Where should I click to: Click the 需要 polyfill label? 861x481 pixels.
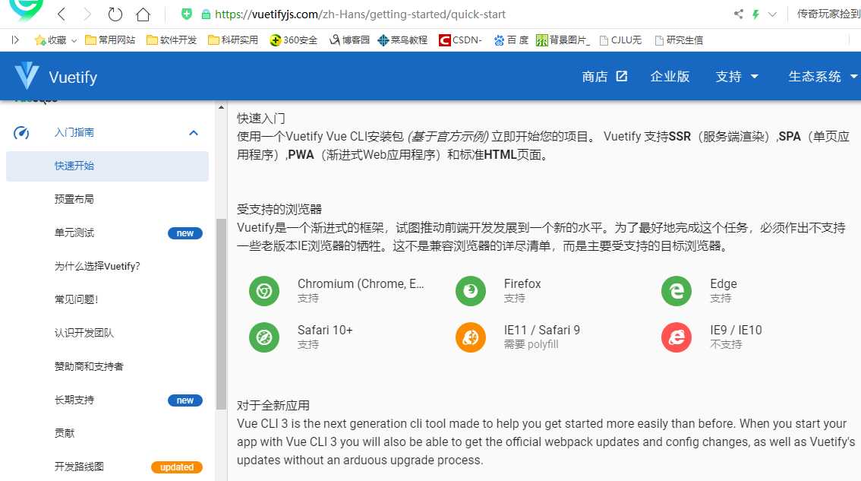click(x=531, y=344)
